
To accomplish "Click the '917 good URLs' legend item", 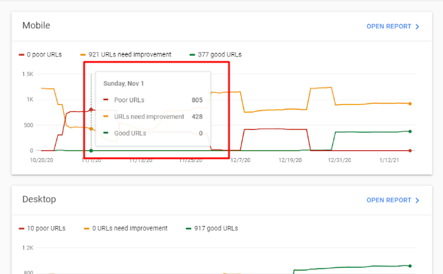I will (212, 228).
